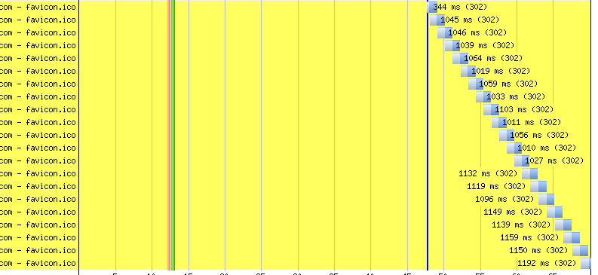The width and height of the screenshot is (598, 275).
Task: Click the '1103 ms (302)' timing label
Action: pyautogui.click(x=524, y=110)
